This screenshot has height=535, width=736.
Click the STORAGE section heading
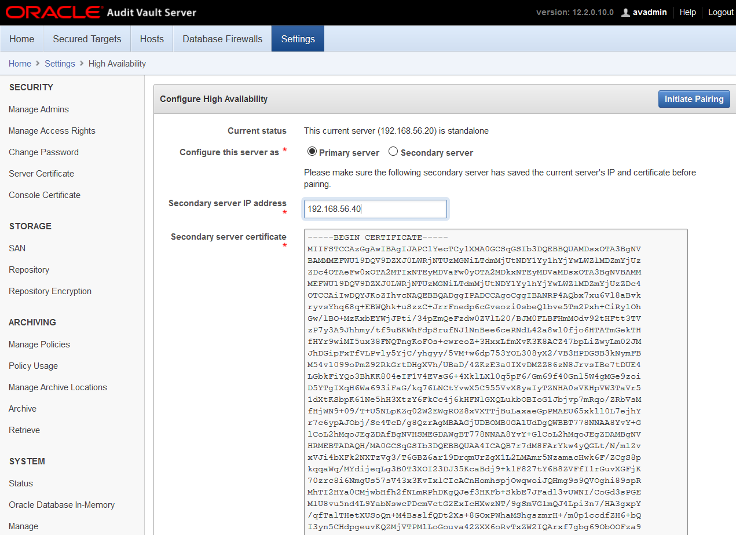30,226
